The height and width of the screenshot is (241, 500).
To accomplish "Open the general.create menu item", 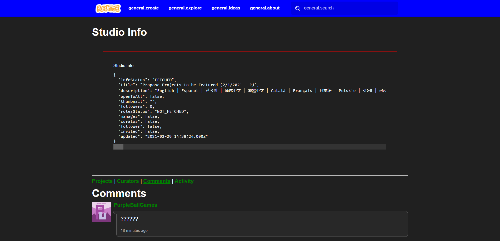I will pyautogui.click(x=143, y=8).
